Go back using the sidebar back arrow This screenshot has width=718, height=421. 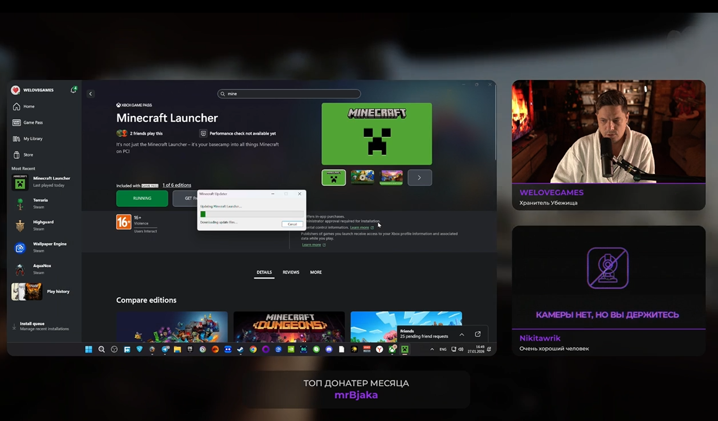point(90,94)
